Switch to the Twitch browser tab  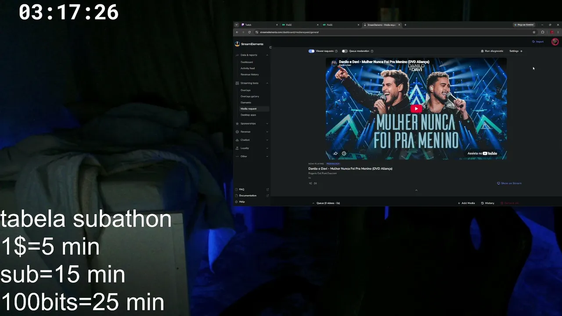[x=260, y=25]
